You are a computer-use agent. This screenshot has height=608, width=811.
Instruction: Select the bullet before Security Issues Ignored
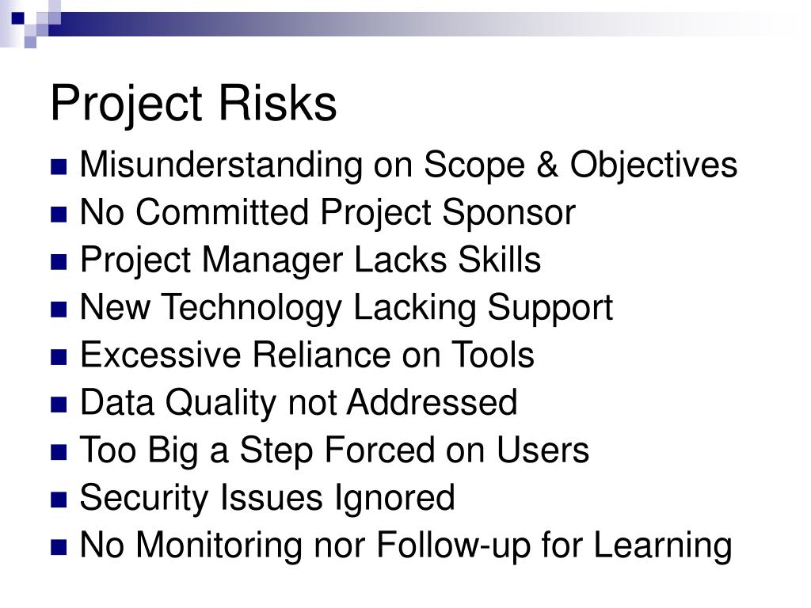point(59,500)
